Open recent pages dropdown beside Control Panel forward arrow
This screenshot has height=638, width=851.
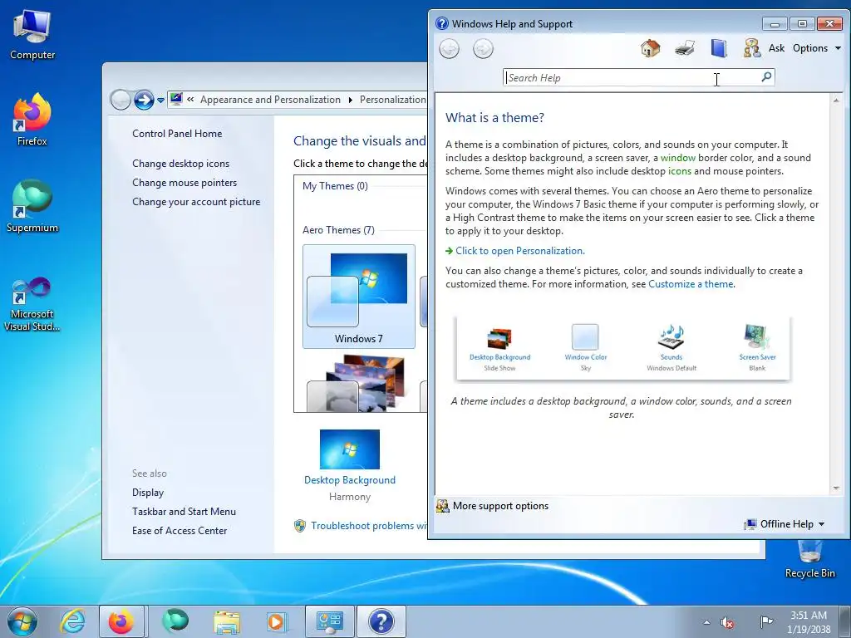(160, 101)
